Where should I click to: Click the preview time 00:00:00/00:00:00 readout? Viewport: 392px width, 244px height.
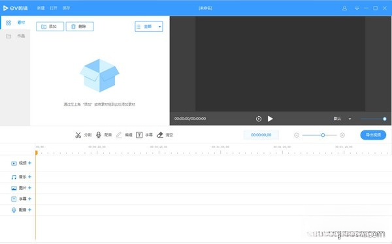tap(190, 119)
